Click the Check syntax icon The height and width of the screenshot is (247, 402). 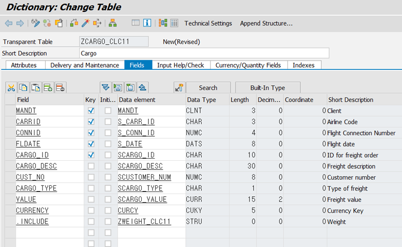74,23
